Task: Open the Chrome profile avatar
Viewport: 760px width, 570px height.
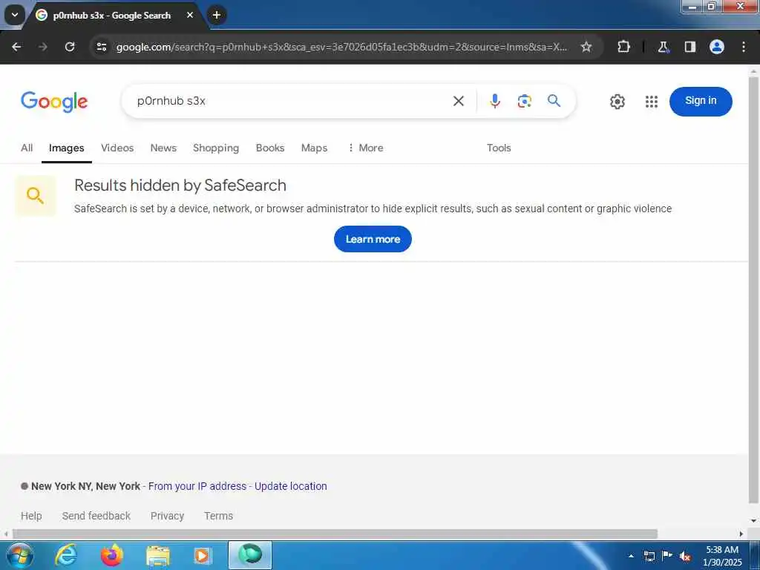Action: pyautogui.click(x=717, y=47)
